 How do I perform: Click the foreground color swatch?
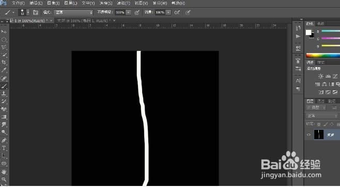point(308,32)
